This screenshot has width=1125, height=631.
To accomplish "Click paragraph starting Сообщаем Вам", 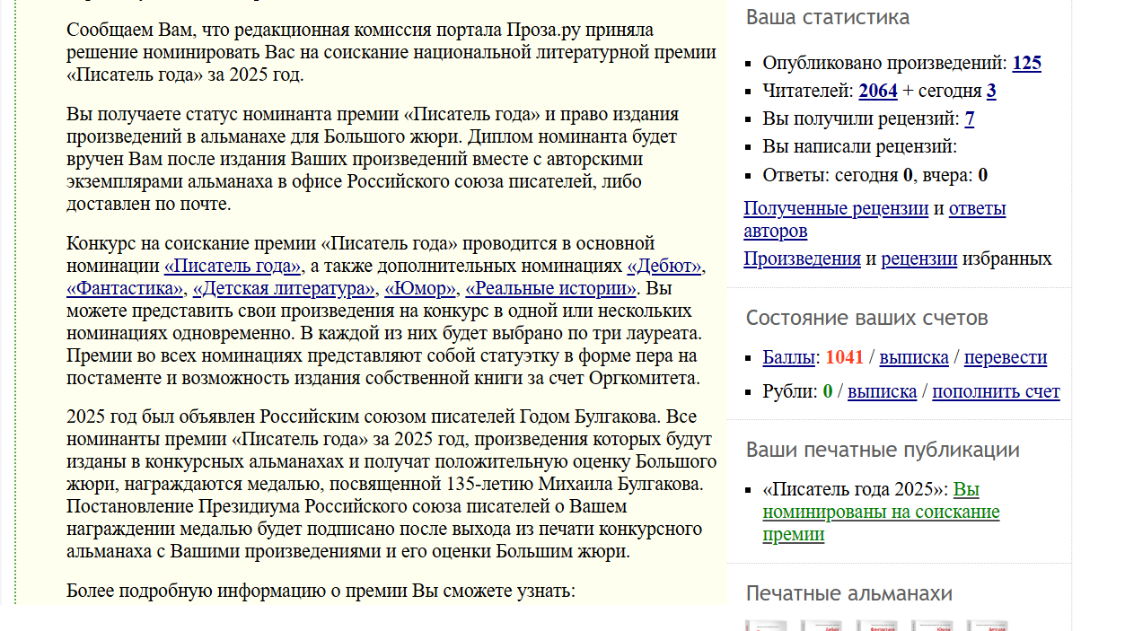I will 391,52.
